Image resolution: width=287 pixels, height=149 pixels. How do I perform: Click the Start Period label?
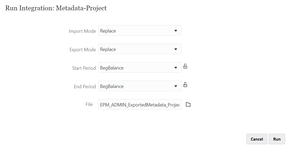pyautogui.click(x=84, y=68)
